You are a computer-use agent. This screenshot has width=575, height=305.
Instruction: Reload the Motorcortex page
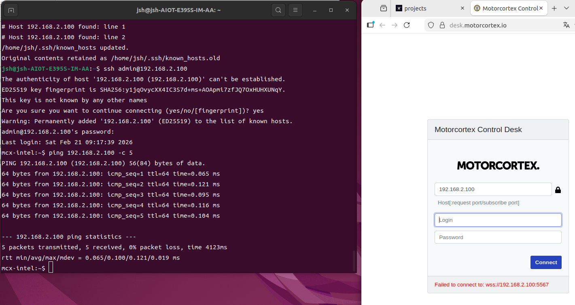coord(407,25)
